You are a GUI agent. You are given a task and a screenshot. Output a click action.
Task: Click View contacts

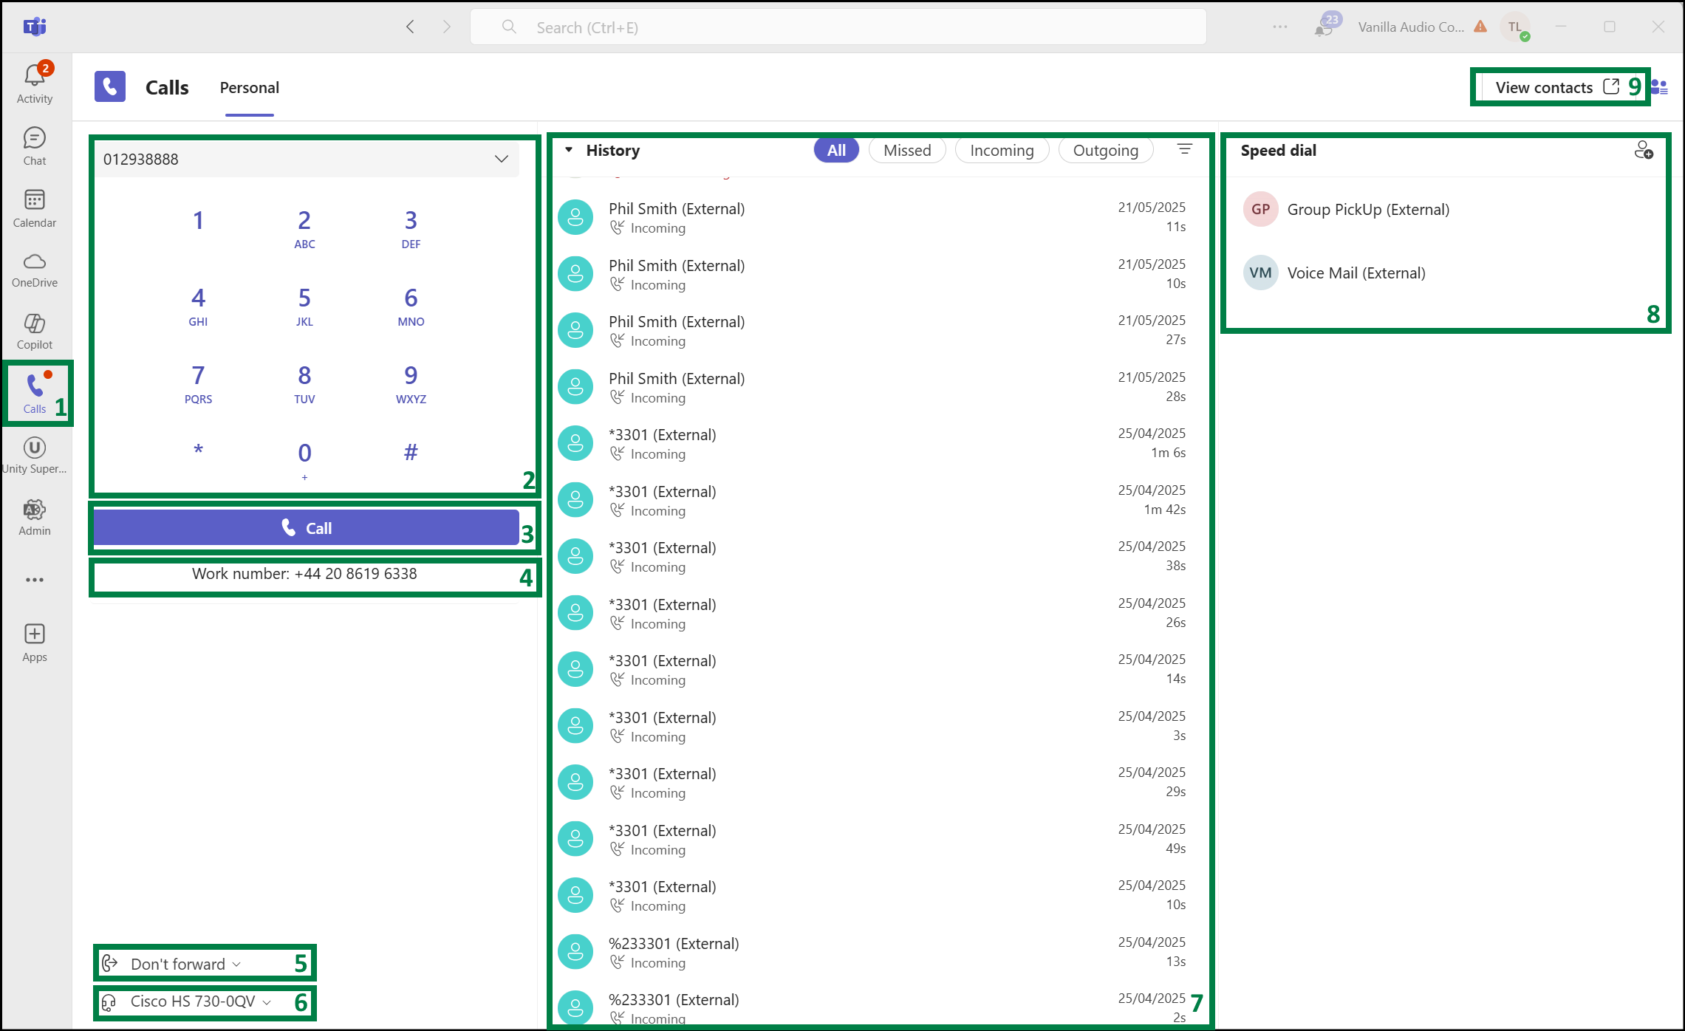tap(1557, 88)
